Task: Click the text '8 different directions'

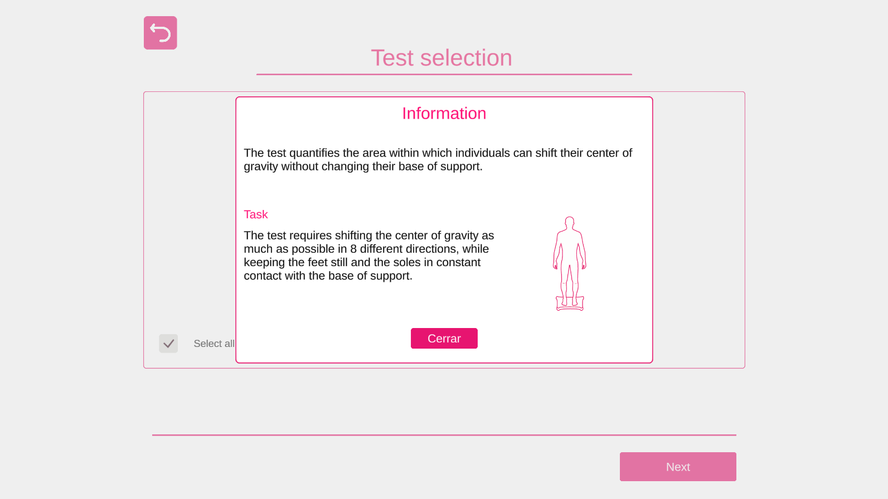Action: click(x=402, y=249)
